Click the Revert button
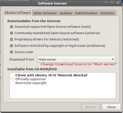123x113 pixels. tap(91, 107)
